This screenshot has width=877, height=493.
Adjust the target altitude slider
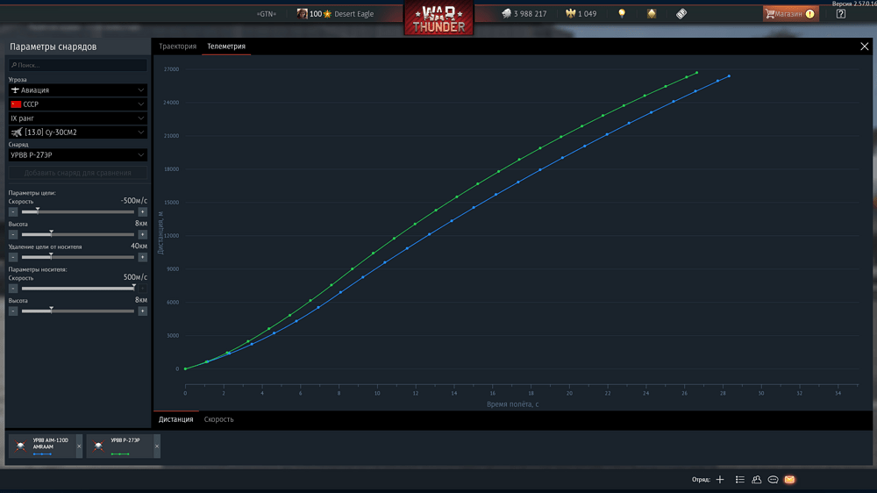[x=78, y=234]
